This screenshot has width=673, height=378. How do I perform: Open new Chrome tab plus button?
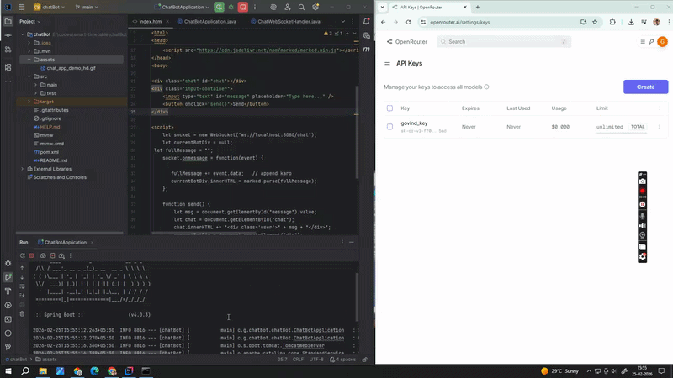[477, 8]
